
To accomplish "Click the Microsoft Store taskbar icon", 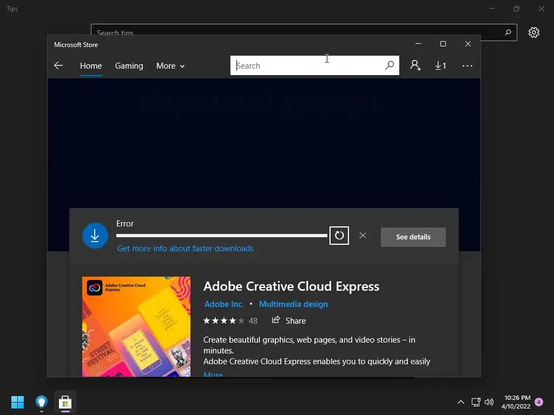I will pos(65,402).
